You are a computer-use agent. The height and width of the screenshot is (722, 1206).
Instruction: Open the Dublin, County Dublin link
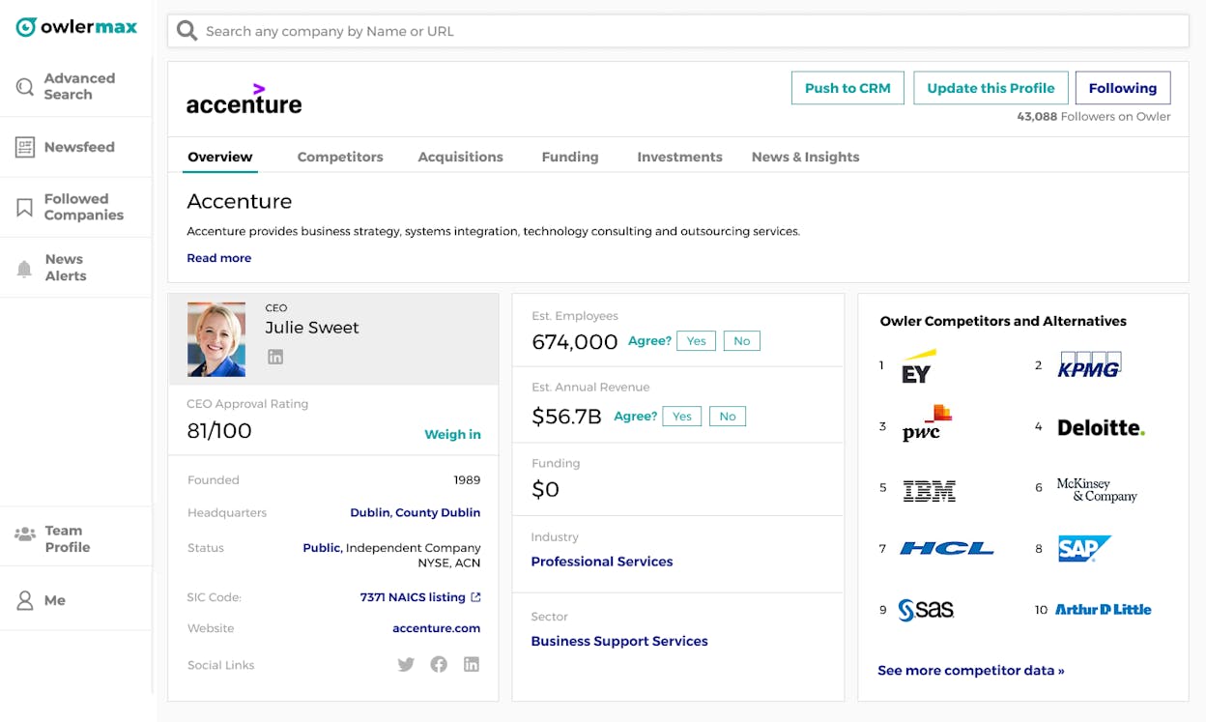(x=416, y=512)
